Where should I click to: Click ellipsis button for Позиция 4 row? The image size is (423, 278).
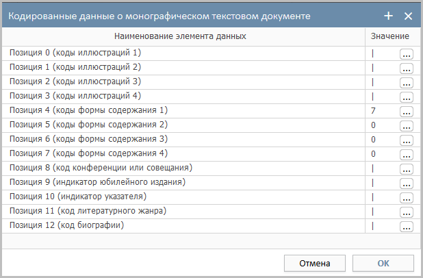tap(406, 111)
